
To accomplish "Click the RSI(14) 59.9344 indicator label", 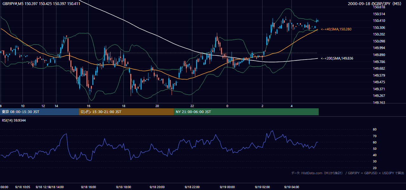I will (x=14, y=120).
